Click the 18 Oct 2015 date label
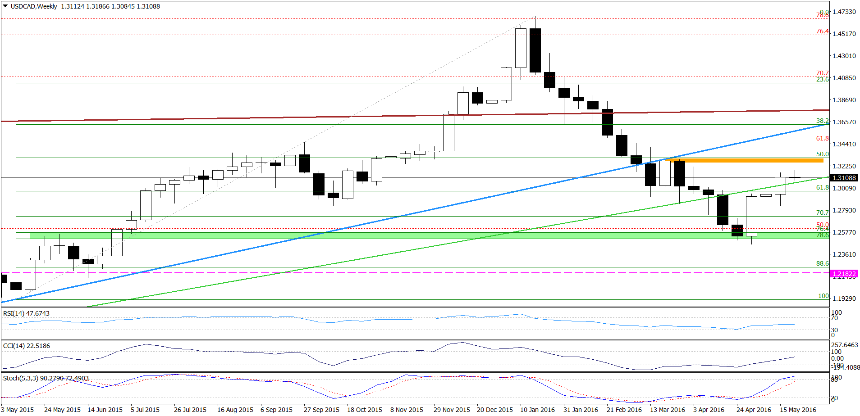Viewport: 860px width, 416px height. (x=365, y=410)
